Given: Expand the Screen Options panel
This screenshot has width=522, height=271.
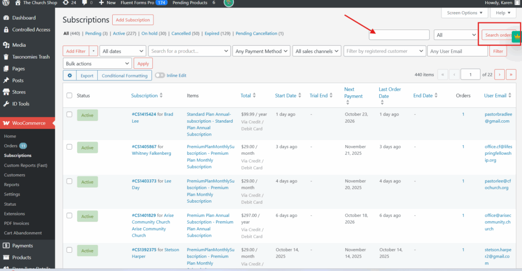Looking at the screenshot, I should click(464, 13).
